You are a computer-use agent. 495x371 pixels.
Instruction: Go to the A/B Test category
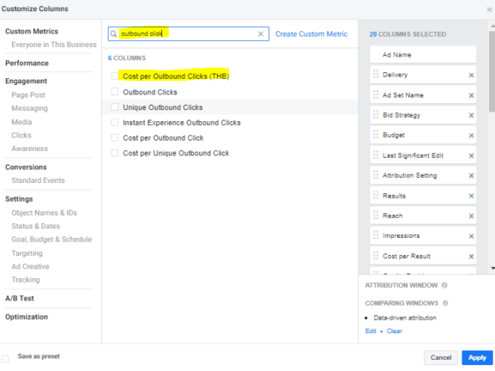(20, 298)
